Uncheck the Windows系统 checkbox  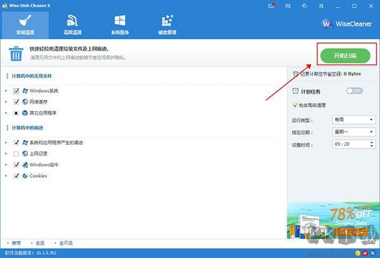click(x=16, y=91)
